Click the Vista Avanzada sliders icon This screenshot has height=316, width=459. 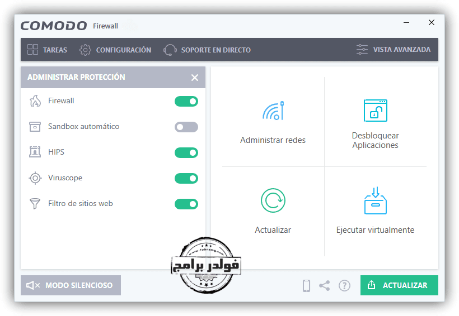(x=362, y=49)
